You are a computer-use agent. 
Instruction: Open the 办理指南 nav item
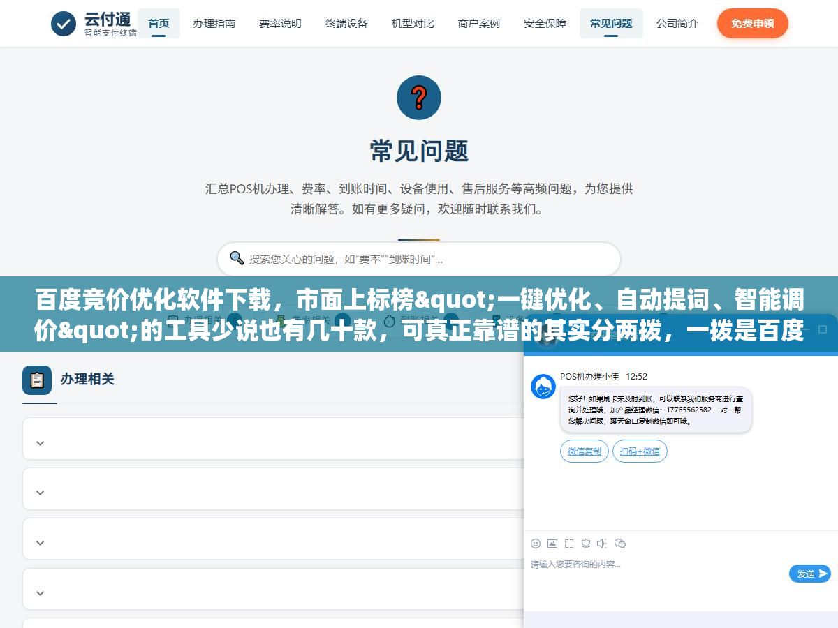[214, 24]
